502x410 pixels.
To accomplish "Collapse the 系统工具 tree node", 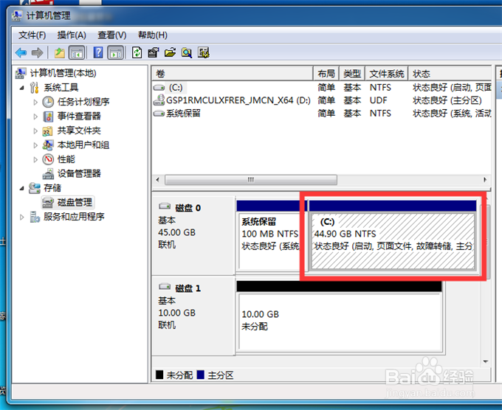I will click(21, 88).
